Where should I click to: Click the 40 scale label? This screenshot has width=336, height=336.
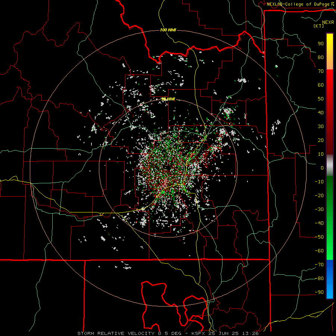pyautogui.click(x=321, y=112)
